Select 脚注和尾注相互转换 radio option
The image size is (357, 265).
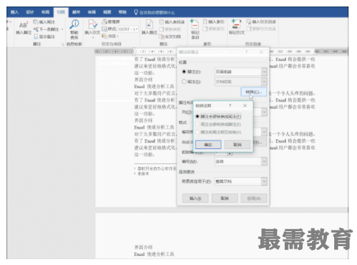pyautogui.click(x=197, y=132)
